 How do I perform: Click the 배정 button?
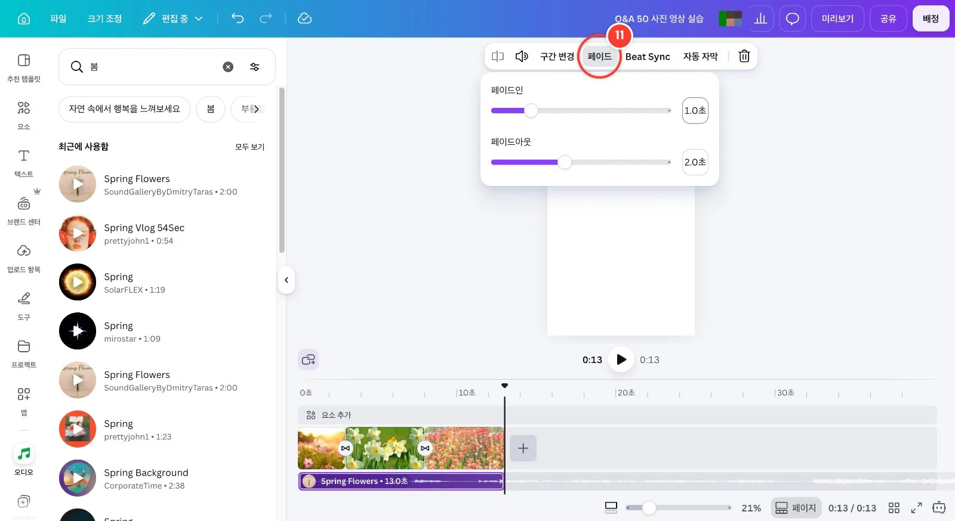931,18
